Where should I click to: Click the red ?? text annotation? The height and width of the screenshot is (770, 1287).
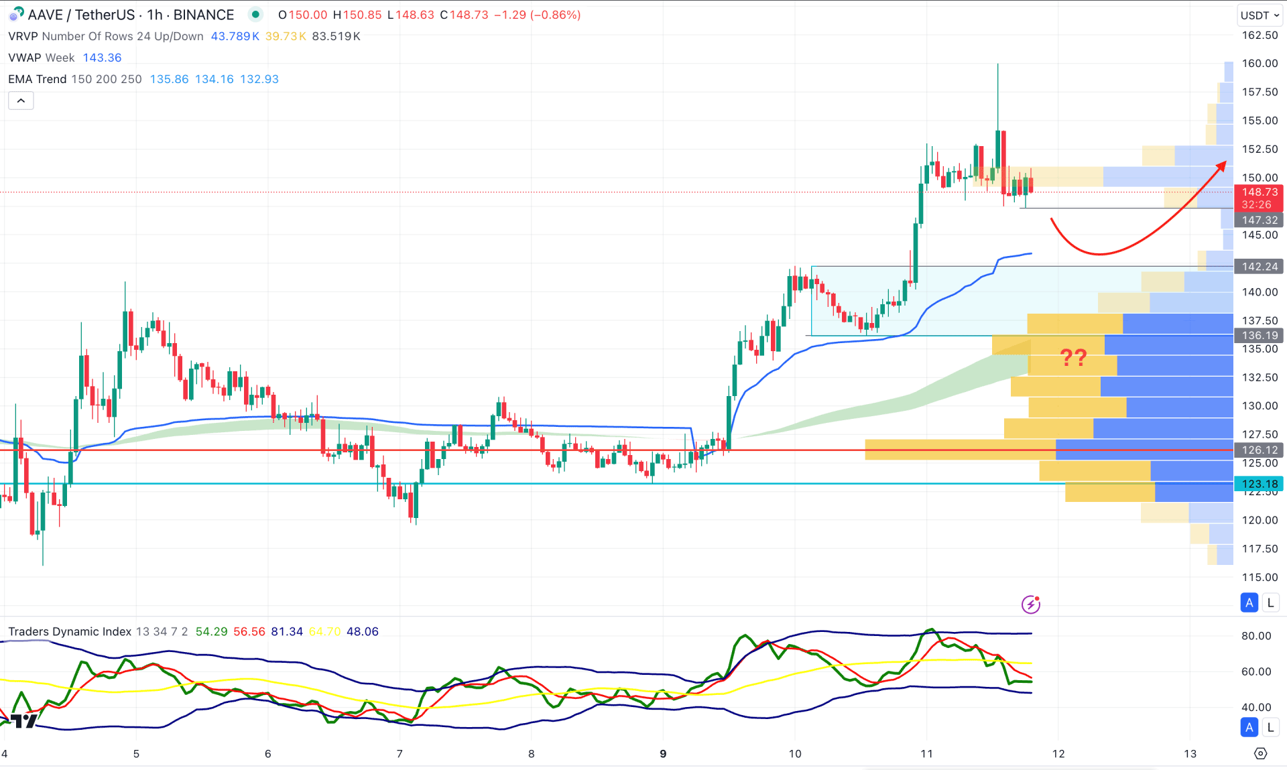click(x=1073, y=357)
